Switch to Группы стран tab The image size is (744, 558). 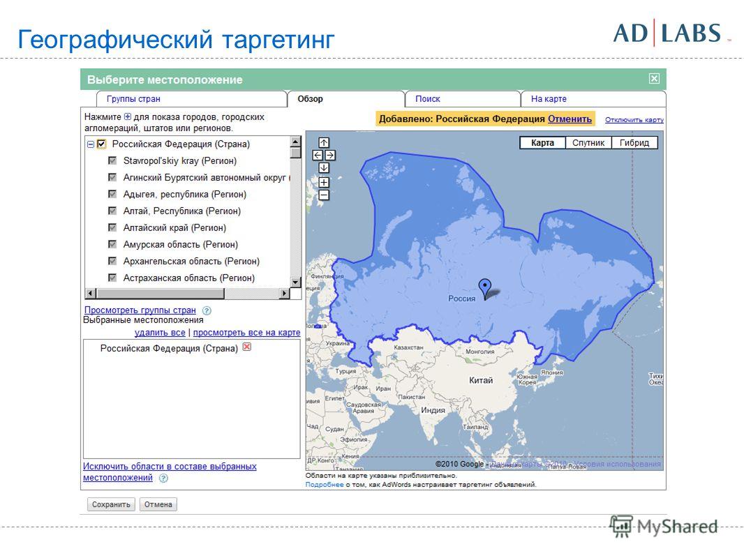click(x=133, y=98)
